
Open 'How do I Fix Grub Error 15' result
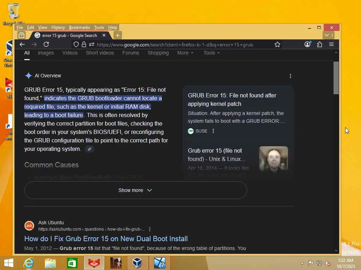(106, 239)
